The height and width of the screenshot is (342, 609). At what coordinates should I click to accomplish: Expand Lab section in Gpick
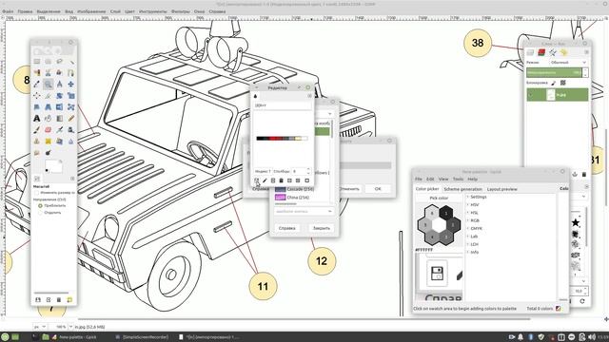(x=468, y=237)
